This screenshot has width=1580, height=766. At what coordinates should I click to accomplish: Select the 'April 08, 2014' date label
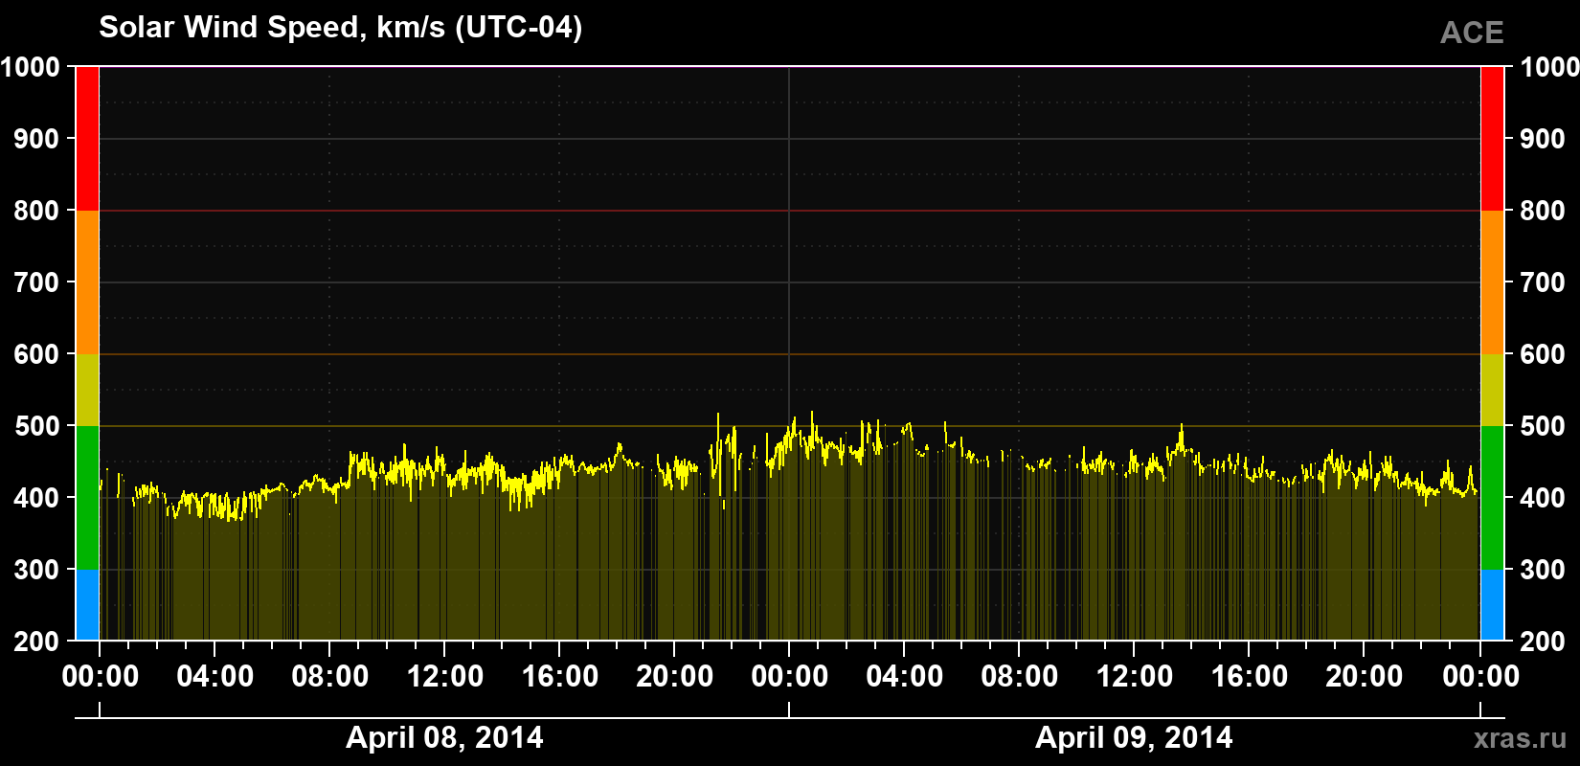(x=444, y=737)
